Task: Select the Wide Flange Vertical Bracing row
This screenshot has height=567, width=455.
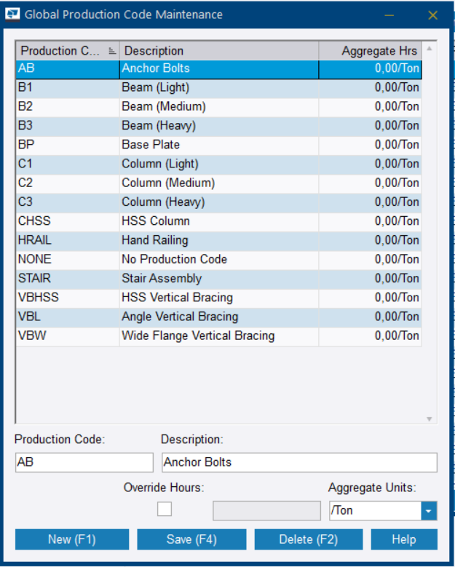Action: [x=218, y=336]
